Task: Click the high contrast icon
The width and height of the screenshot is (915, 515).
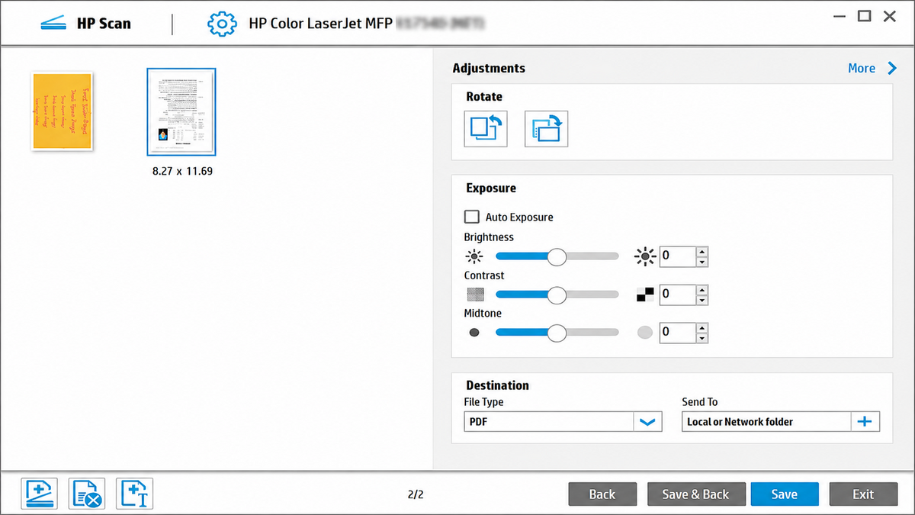Action: click(x=645, y=294)
